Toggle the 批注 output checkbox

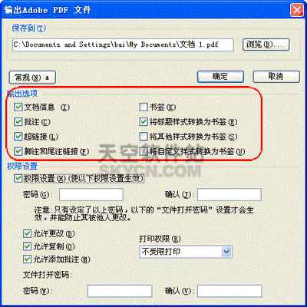pyautogui.click(x=18, y=121)
